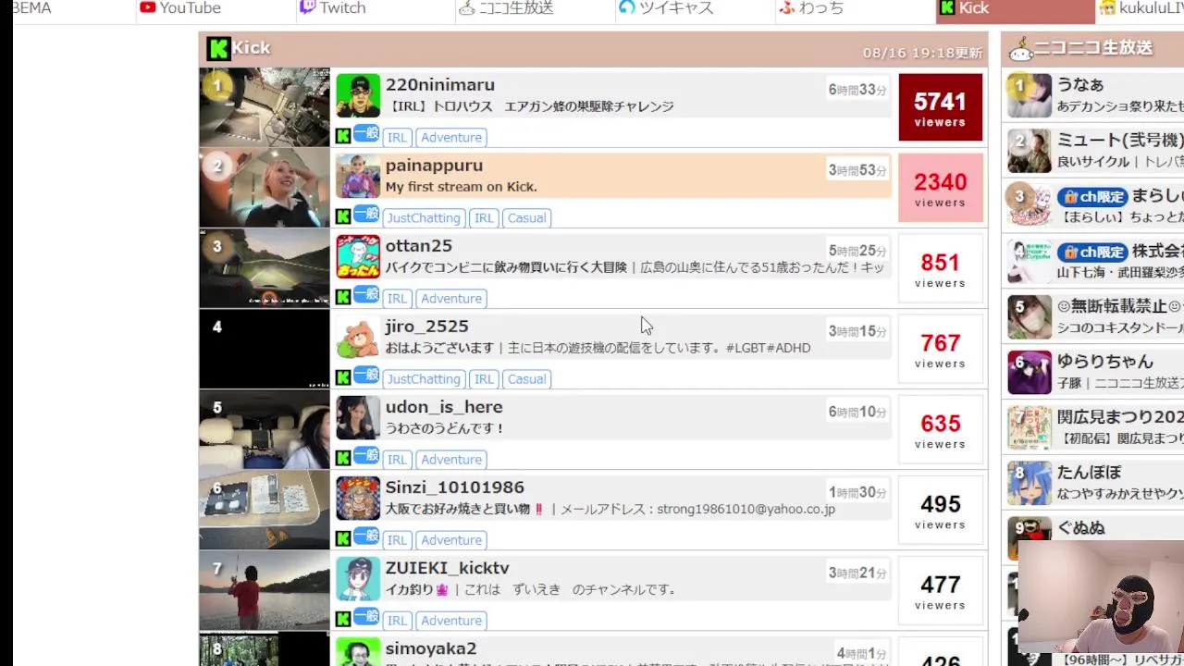Open 220ninimaru's avatar icon
Viewport: 1184px width, 666px height.
coord(358,96)
